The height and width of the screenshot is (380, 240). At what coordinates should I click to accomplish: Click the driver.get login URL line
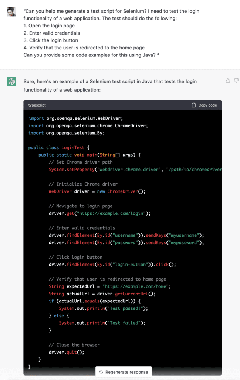99,213
